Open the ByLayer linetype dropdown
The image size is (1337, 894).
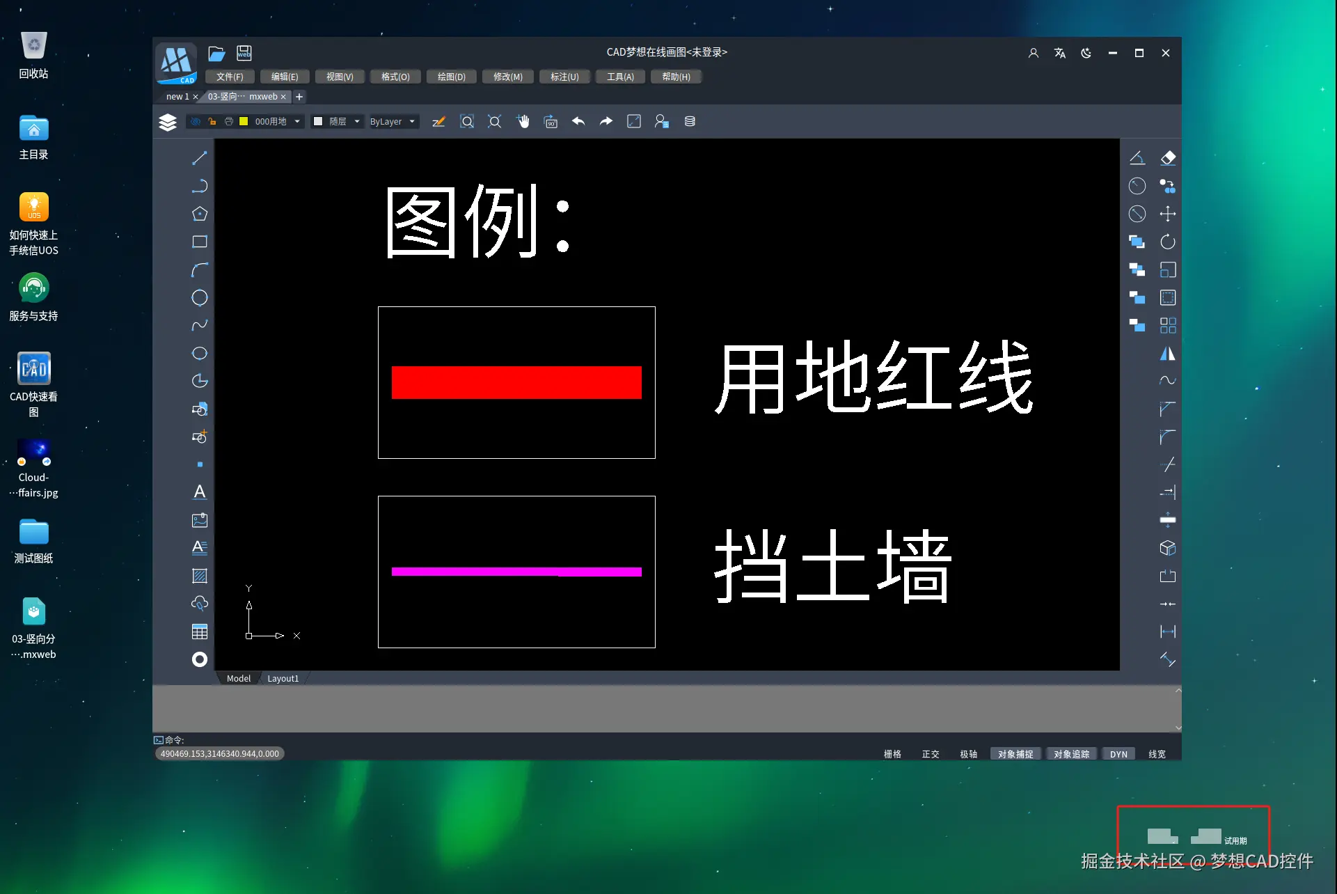[x=393, y=121]
